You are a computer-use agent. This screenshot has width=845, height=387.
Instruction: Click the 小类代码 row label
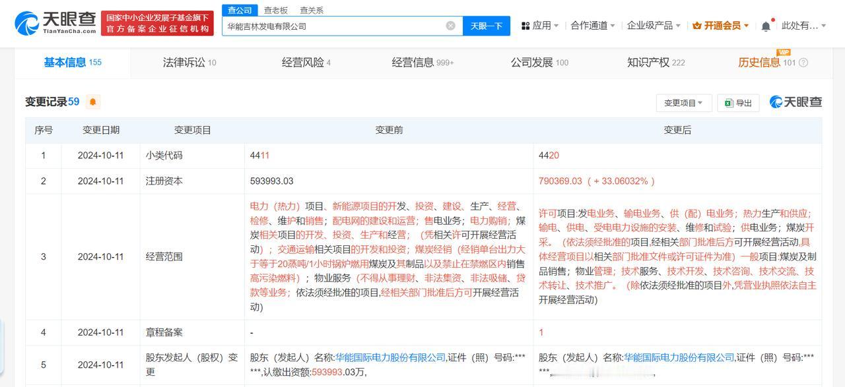(x=164, y=156)
